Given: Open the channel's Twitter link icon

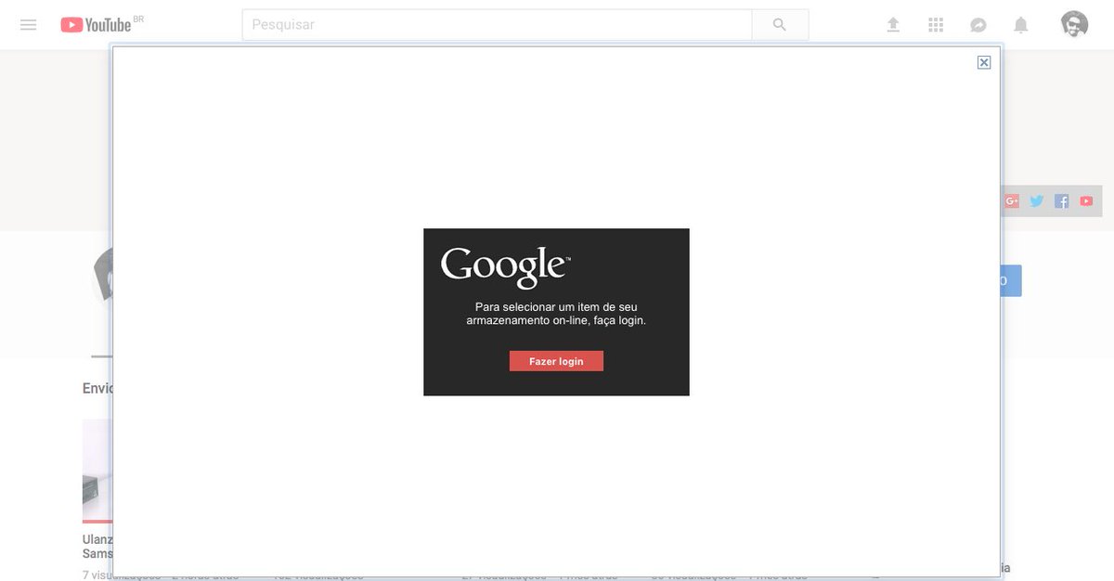Looking at the screenshot, I should pos(1037,200).
